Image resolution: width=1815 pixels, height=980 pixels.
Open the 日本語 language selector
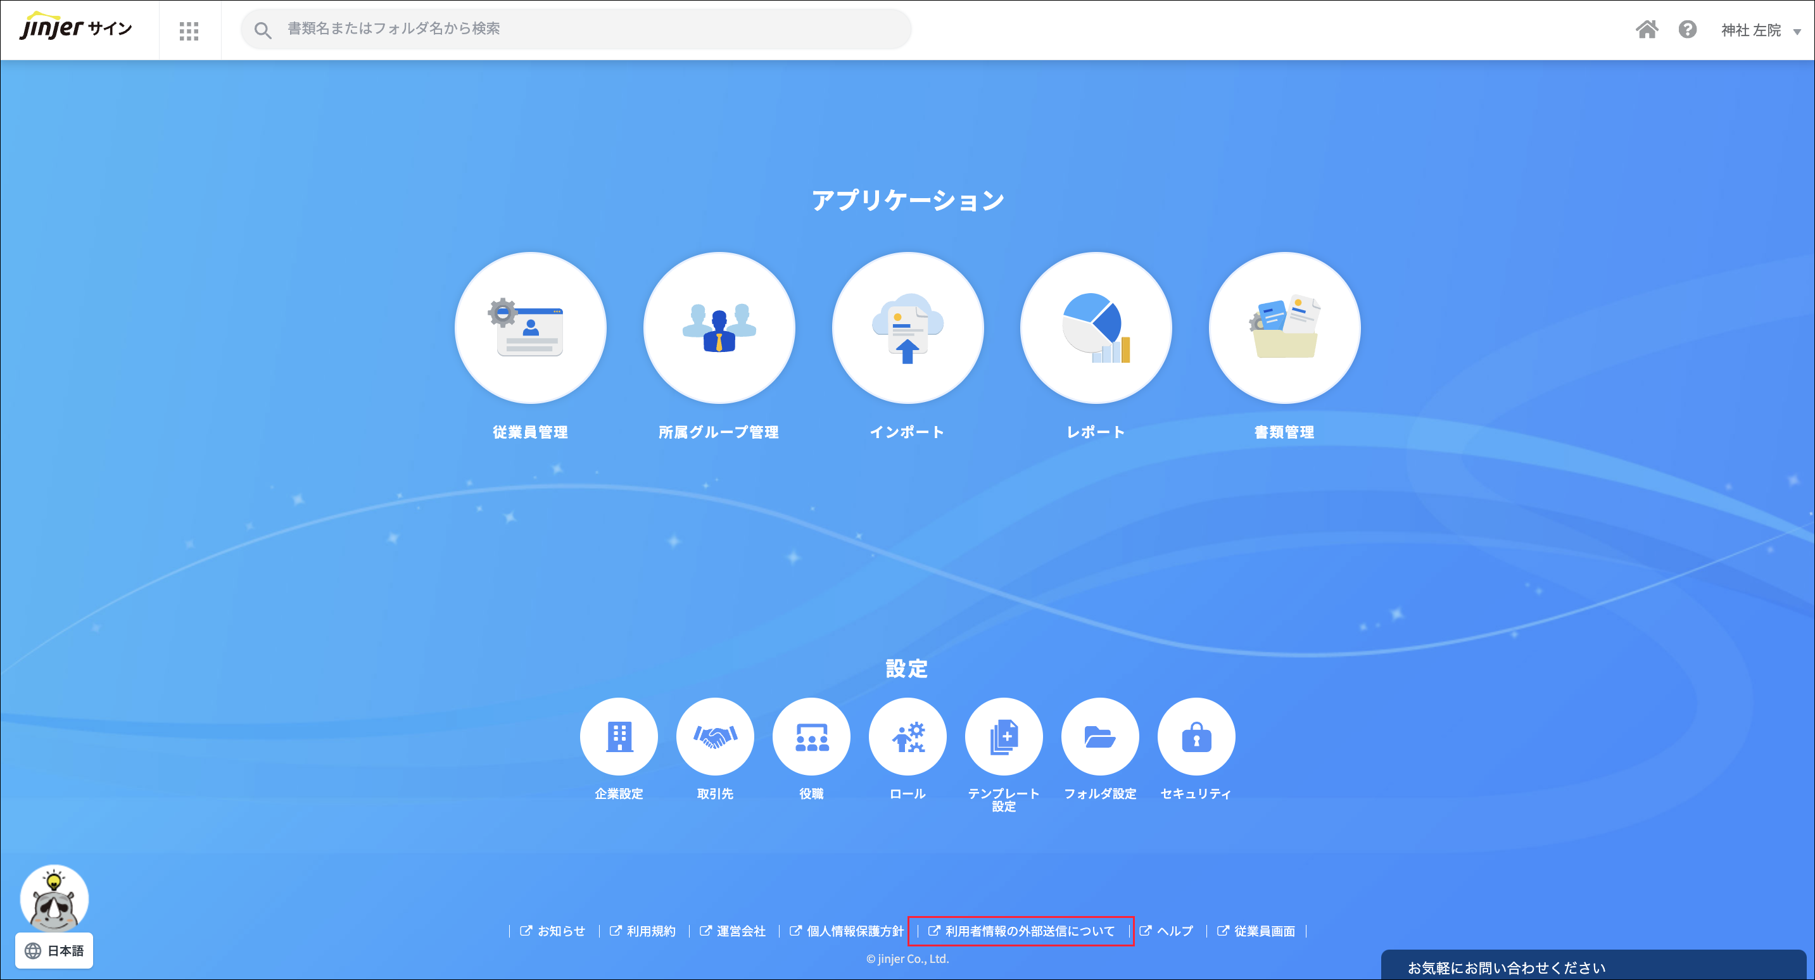(54, 950)
